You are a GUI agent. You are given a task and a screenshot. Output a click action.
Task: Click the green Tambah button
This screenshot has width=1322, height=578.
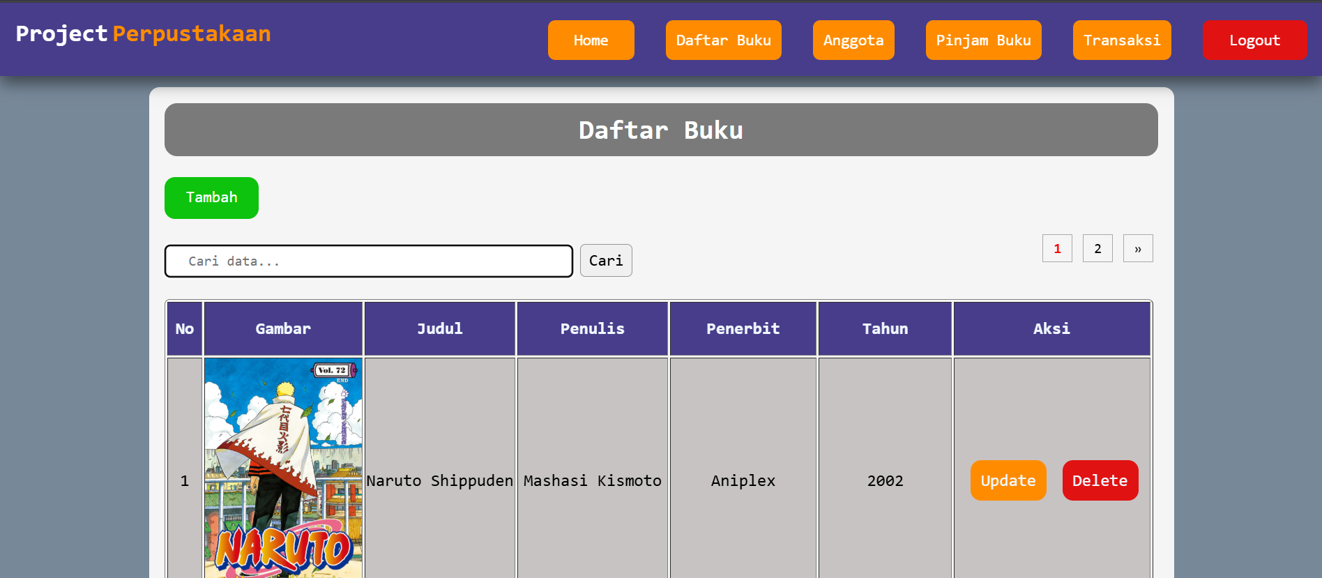coord(211,198)
